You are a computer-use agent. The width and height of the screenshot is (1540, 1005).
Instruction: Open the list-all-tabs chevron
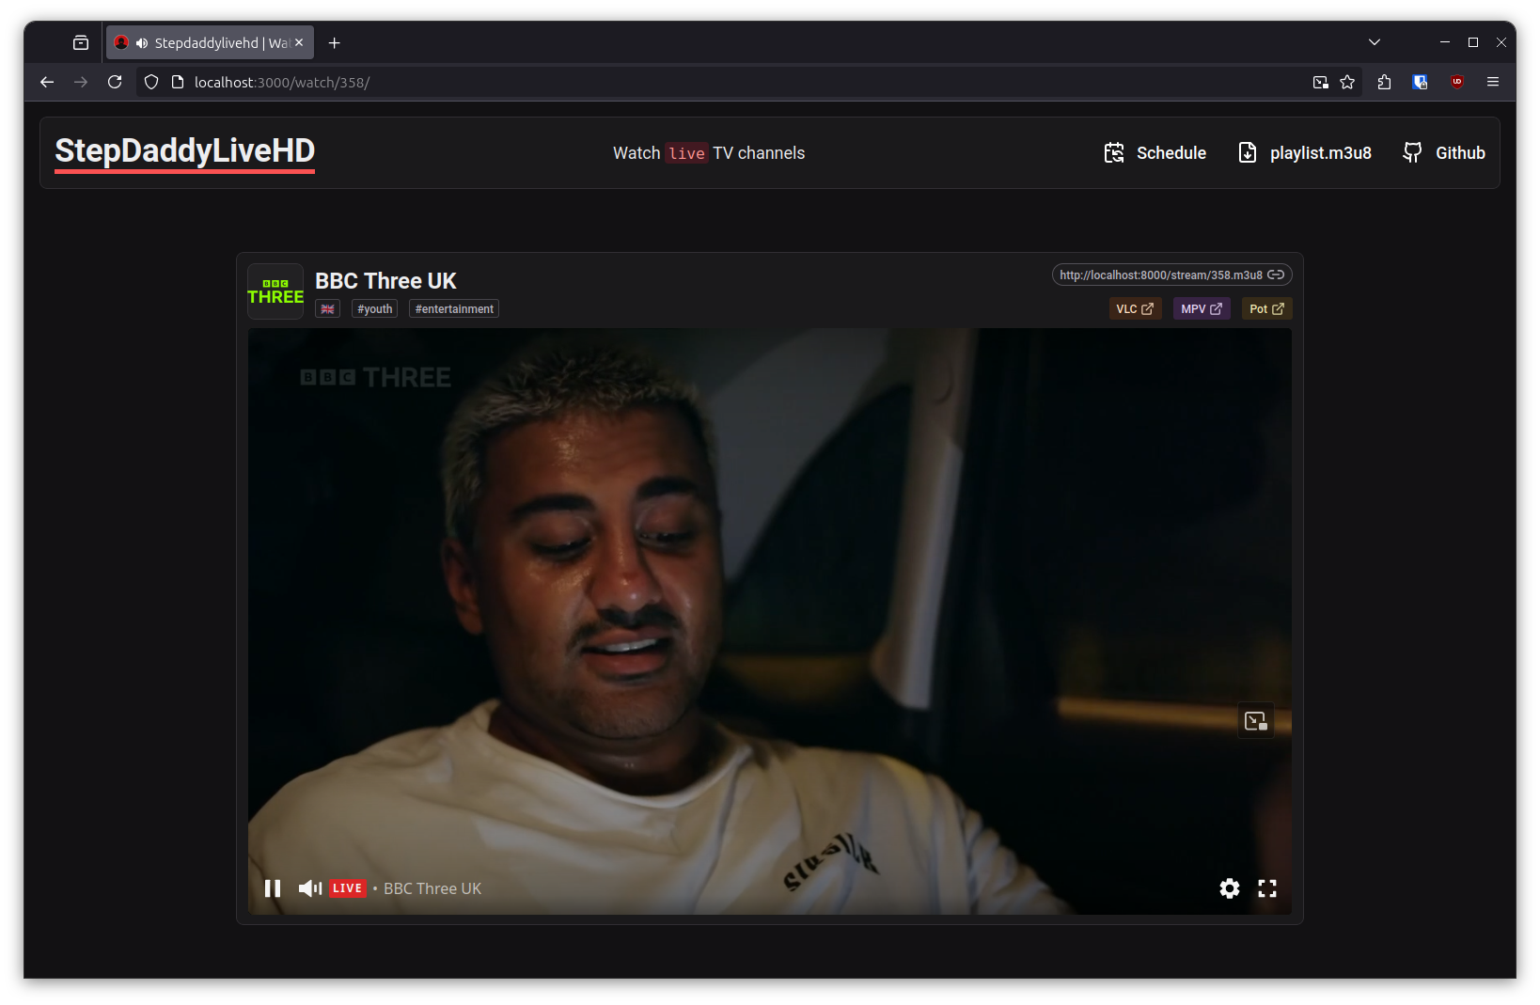coord(1374,42)
